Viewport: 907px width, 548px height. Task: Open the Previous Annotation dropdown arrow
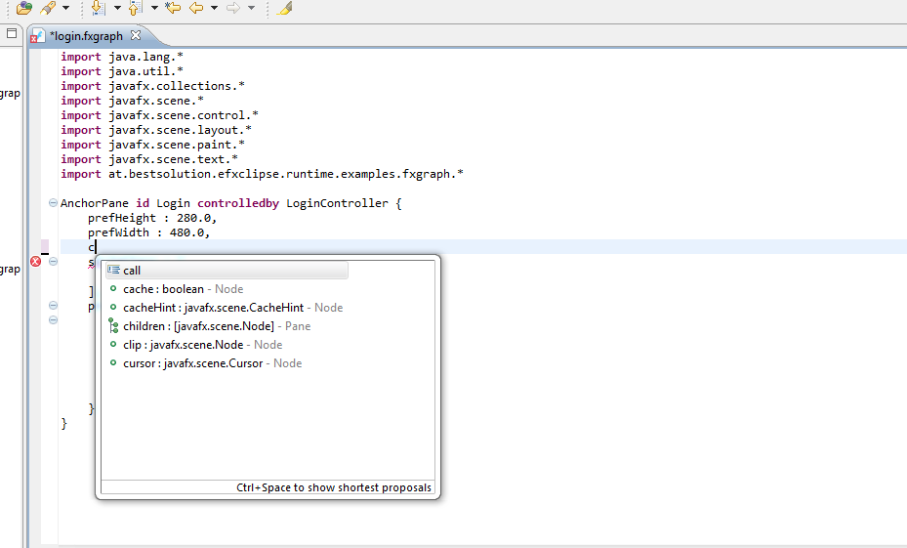(154, 8)
